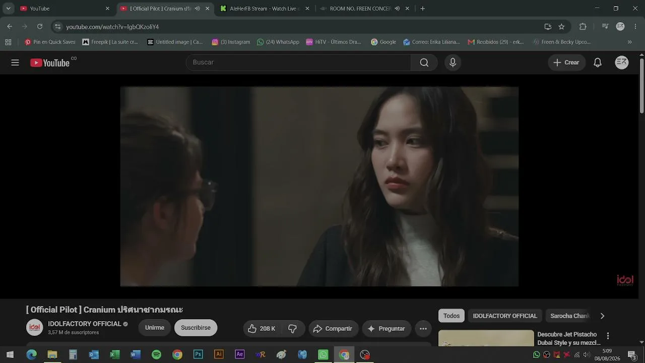The height and width of the screenshot is (363, 645).
Task: Open media controls icon in Chrome toolbar
Action: click(x=605, y=27)
